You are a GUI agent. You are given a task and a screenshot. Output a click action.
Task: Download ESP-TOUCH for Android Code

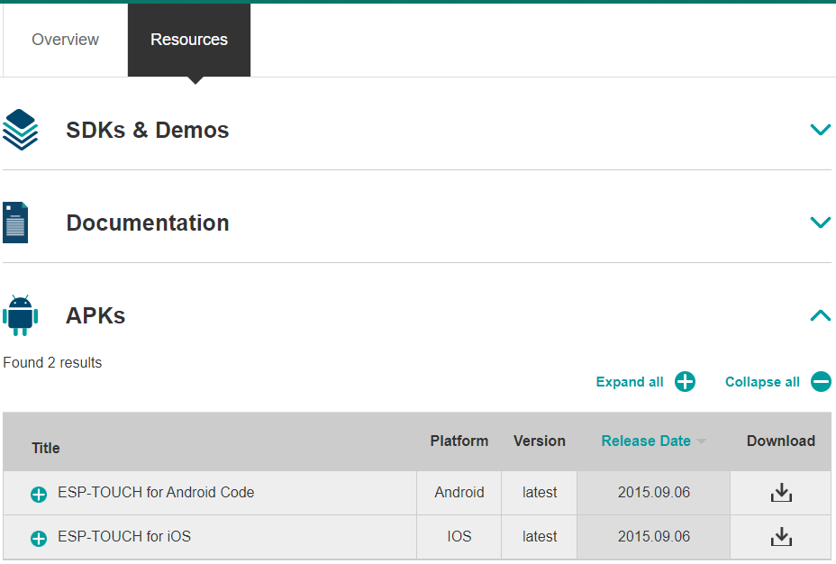(x=781, y=493)
